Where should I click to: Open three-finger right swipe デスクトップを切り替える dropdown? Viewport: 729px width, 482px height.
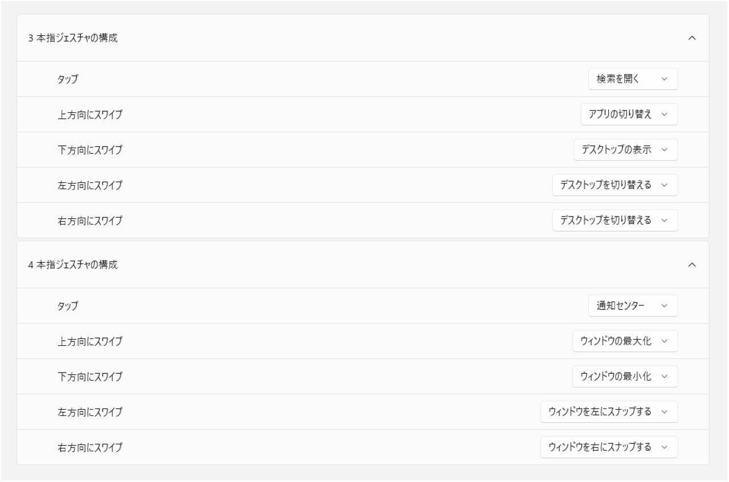pyautogui.click(x=615, y=220)
